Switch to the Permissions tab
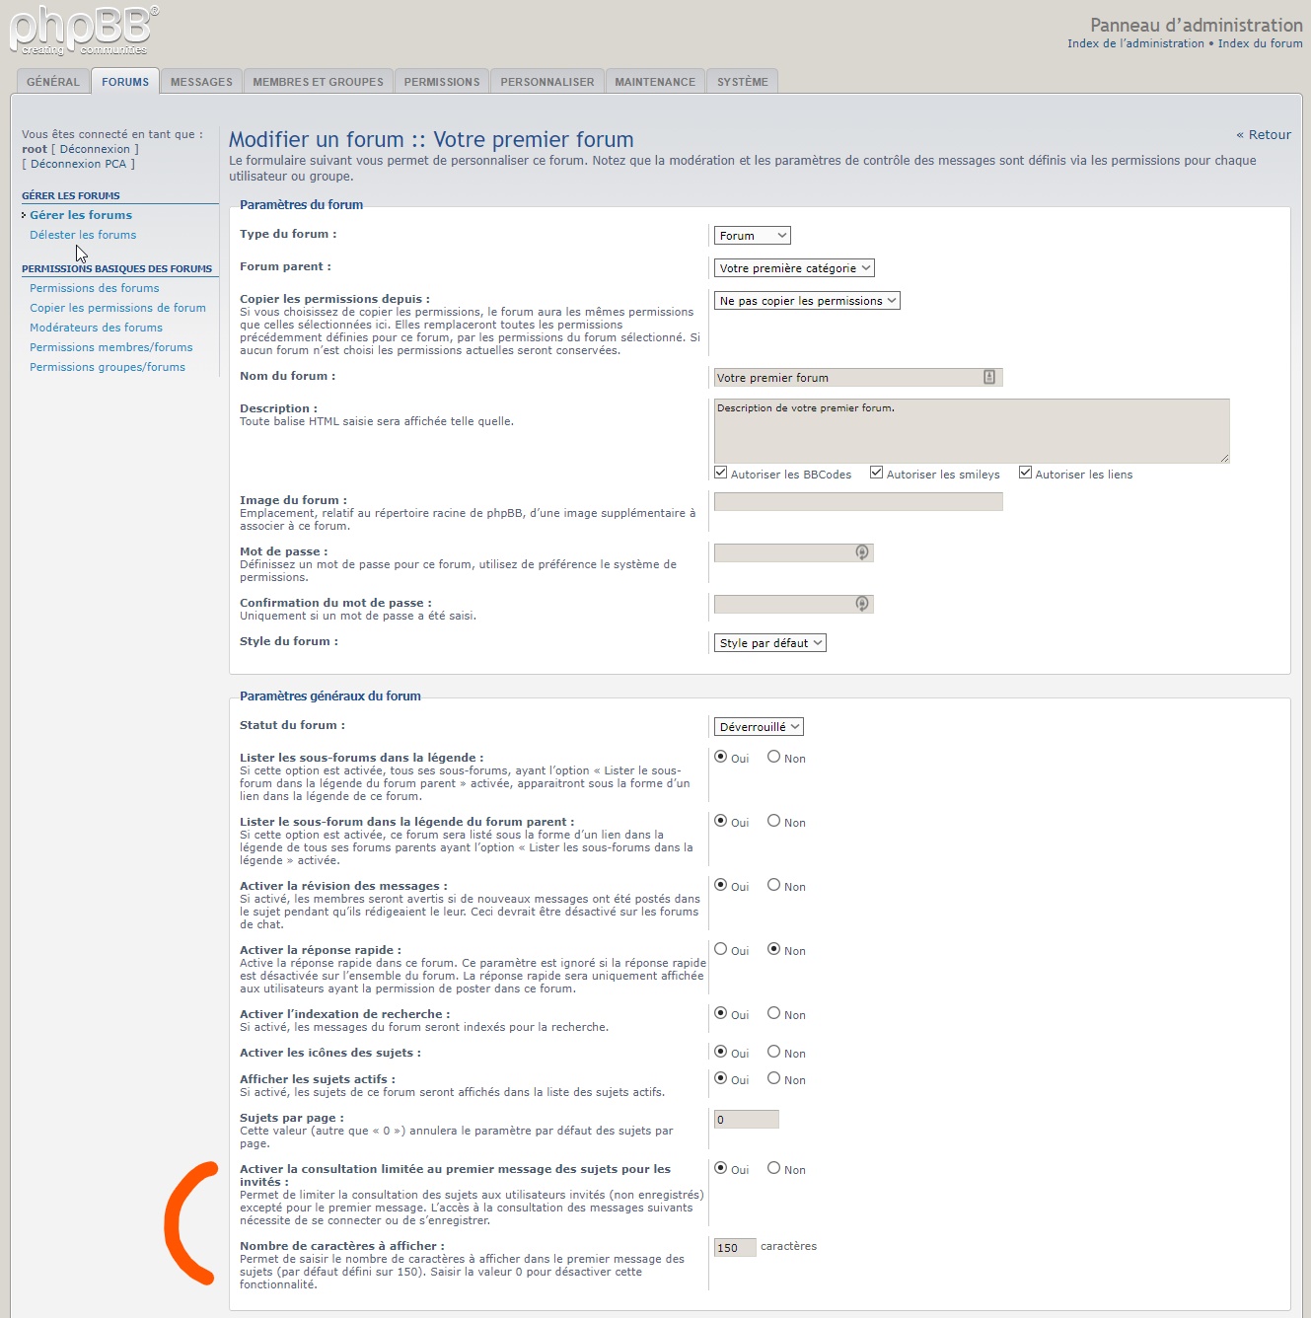This screenshot has width=1311, height=1318. tap(441, 82)
